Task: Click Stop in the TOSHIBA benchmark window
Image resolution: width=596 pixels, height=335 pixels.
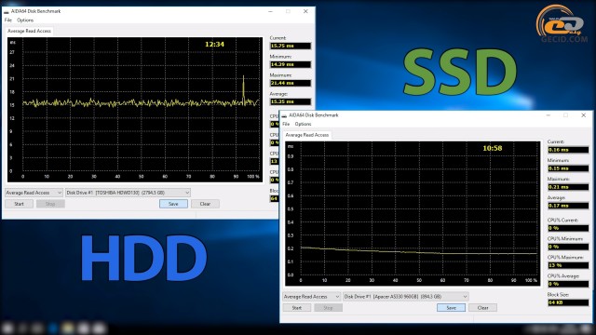Action: coord(50,204)
